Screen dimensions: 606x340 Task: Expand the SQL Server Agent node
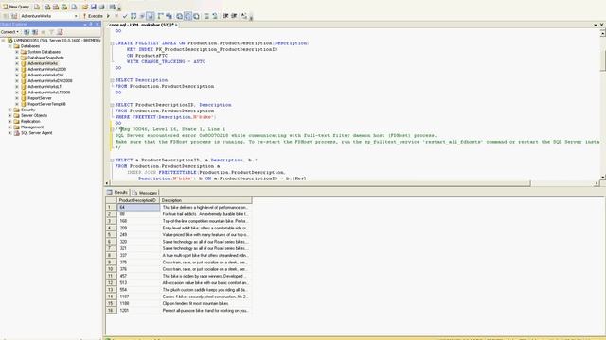(10, 133)
